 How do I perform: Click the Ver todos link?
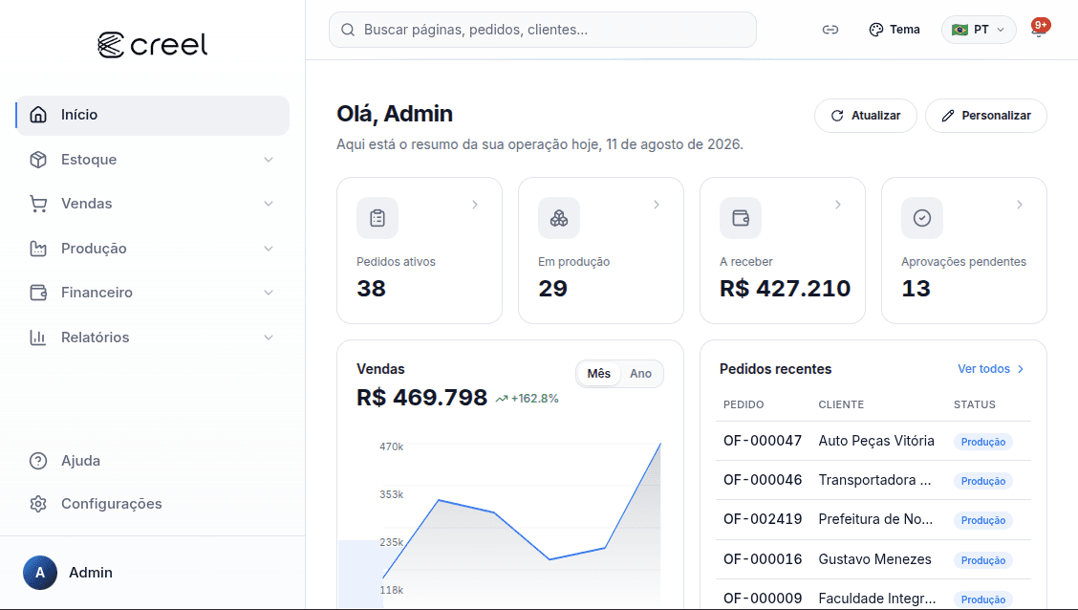pyautogui.click(x=991, y=369)
